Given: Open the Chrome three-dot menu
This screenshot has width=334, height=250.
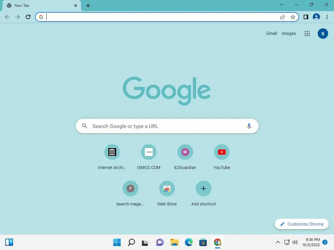Looking at the screenshot, I should click(x=327, y=17).
